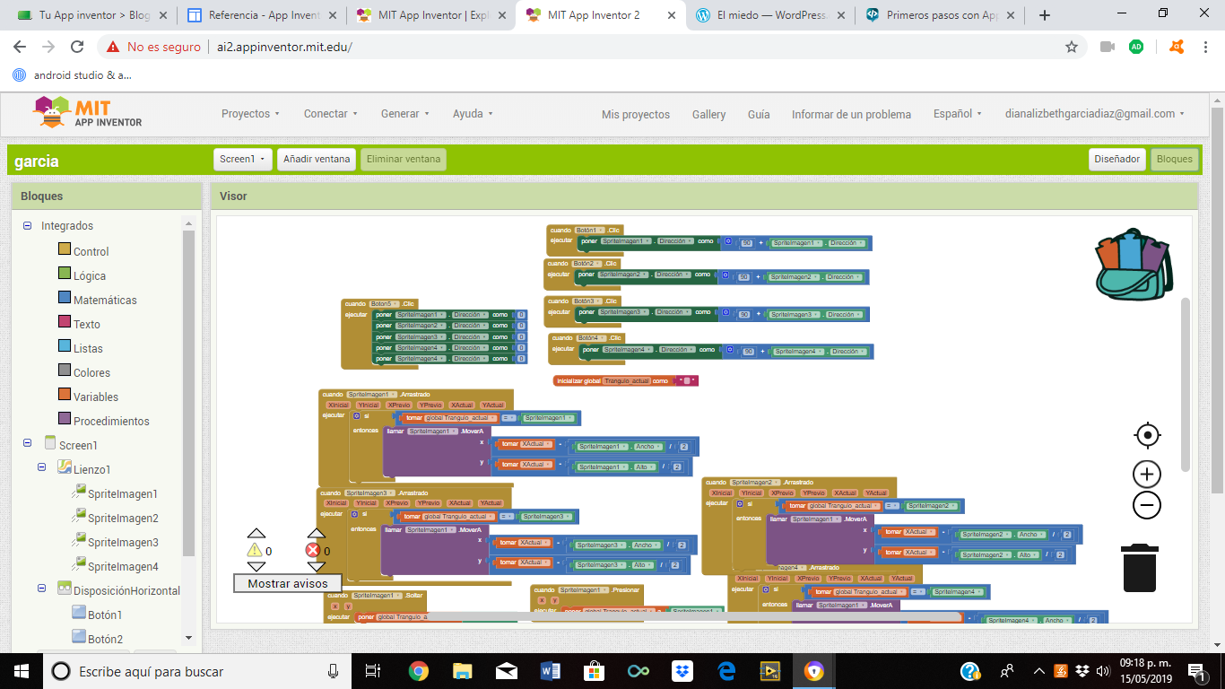Open the Screen1 dropdown
This screenshot has height=689, width=1225.
(243, 160)
